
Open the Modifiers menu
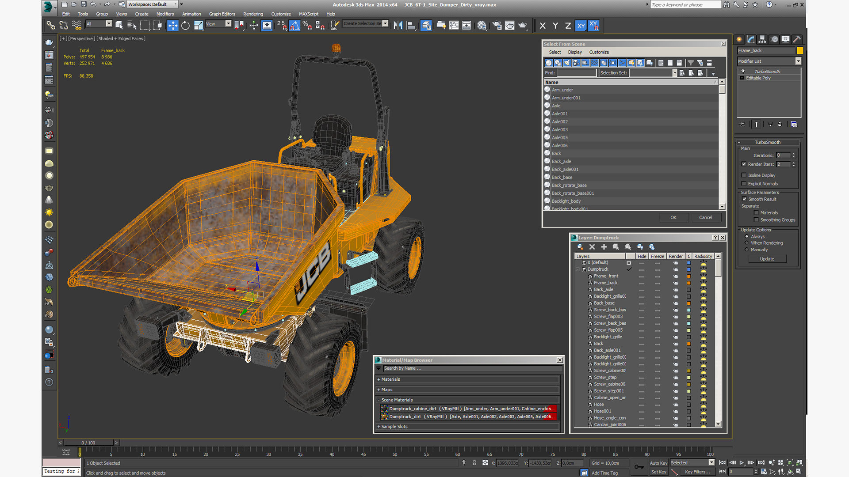(x=165, y=14)
